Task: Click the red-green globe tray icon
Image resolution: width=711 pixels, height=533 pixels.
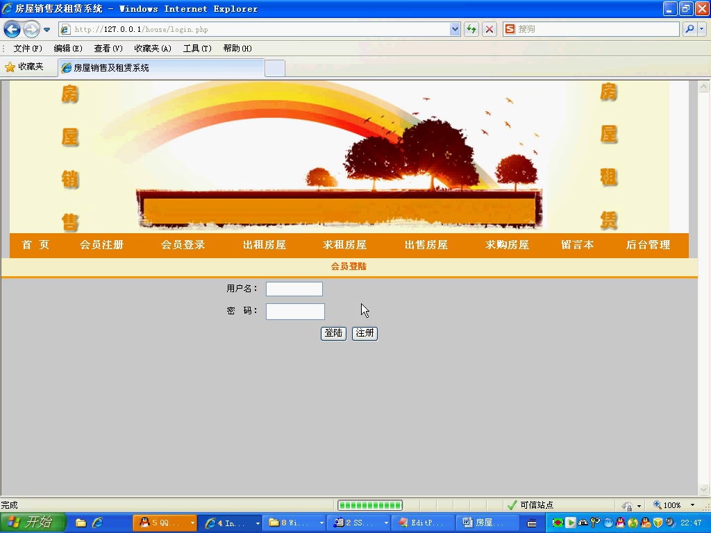Action: coord(558,523)
